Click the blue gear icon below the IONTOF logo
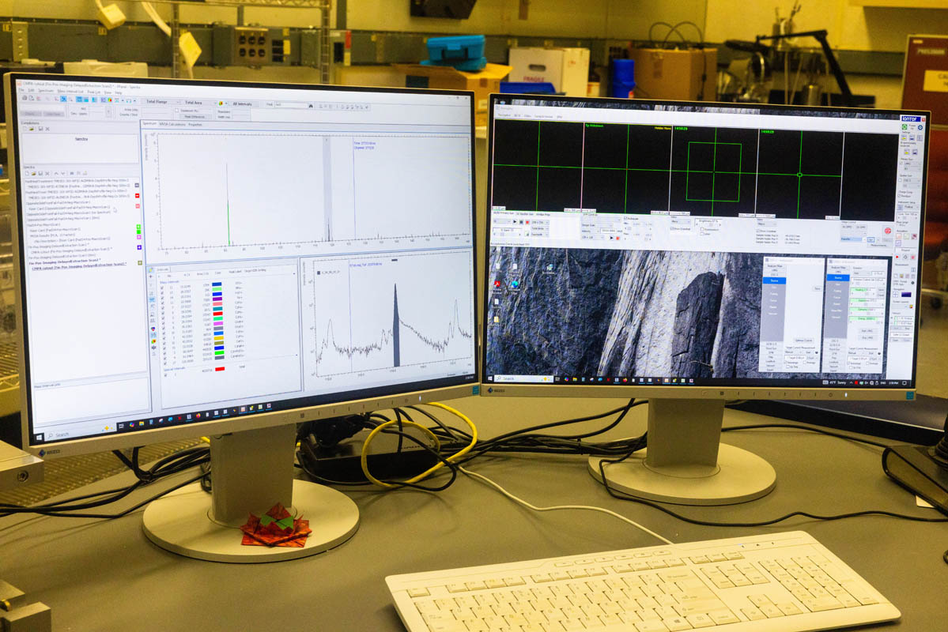The width and height of the screenshot is (948, 632). (920, 127)
